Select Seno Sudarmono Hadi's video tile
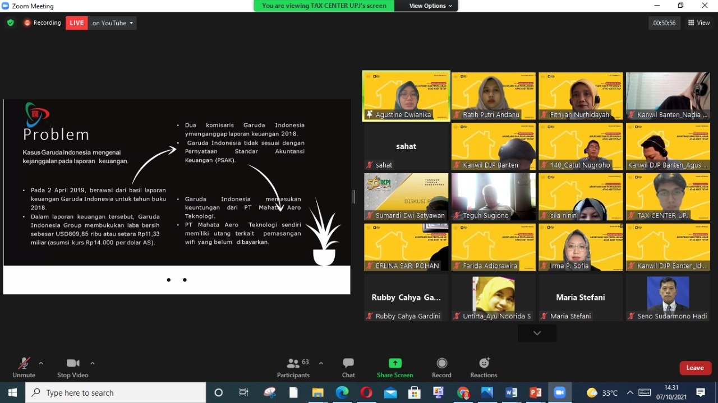718x403 pixels. [x=668, y=298]
